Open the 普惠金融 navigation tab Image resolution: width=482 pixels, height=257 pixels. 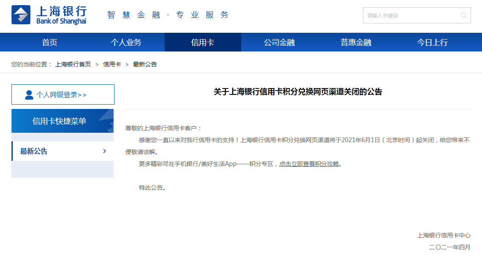[356, 42]
